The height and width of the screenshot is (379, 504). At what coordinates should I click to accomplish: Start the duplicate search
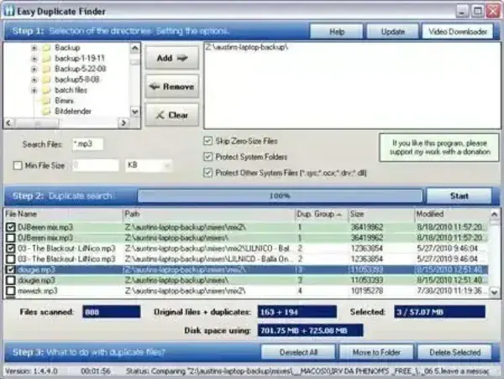tap(459, 195)
